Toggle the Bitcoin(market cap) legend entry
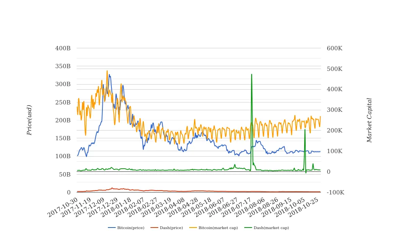The image size is (394, 240). tap(213, 228)
